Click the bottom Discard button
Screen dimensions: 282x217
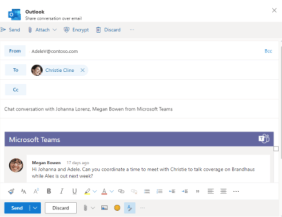click(61, 208)
